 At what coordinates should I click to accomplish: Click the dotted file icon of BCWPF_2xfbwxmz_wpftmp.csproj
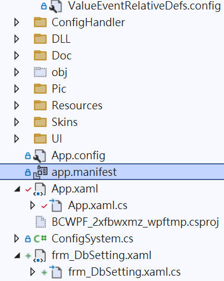point(40,222)
